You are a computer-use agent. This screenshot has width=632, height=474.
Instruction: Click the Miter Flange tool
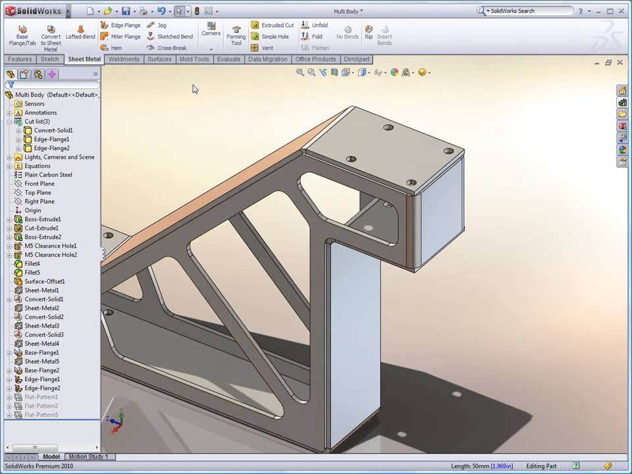pyautogui.click(x=120, y=37)
